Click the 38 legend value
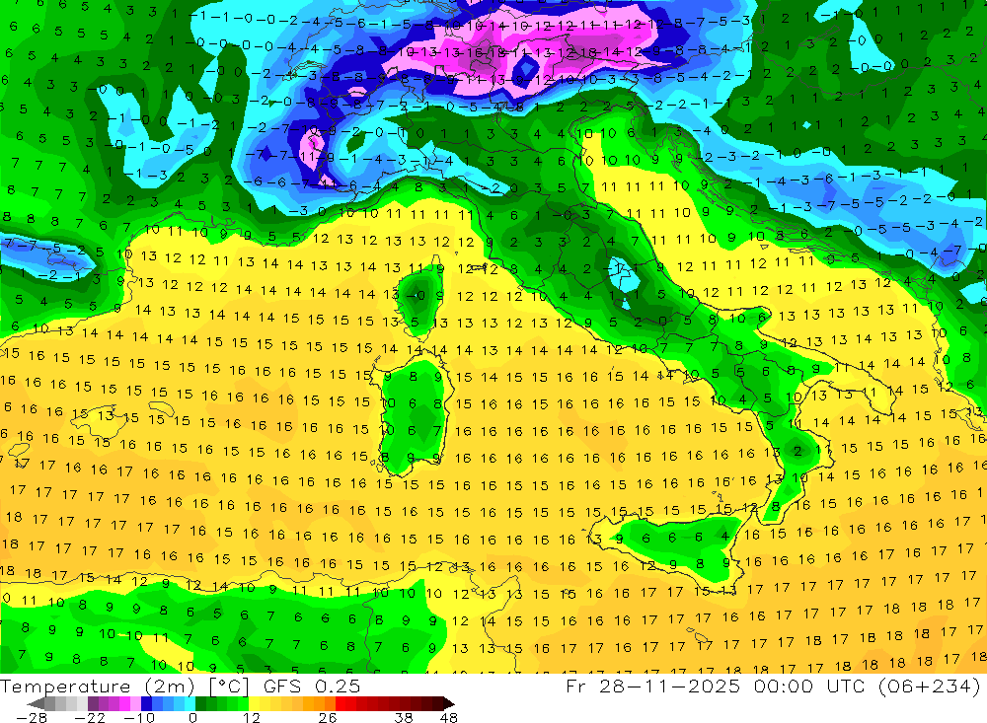Image resolution: width=987 pixels, height=723 pixels. click(x=404, y=717)
